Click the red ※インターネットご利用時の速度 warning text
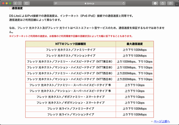The height and width of the screenshot is (125, 179). point(71,36)
